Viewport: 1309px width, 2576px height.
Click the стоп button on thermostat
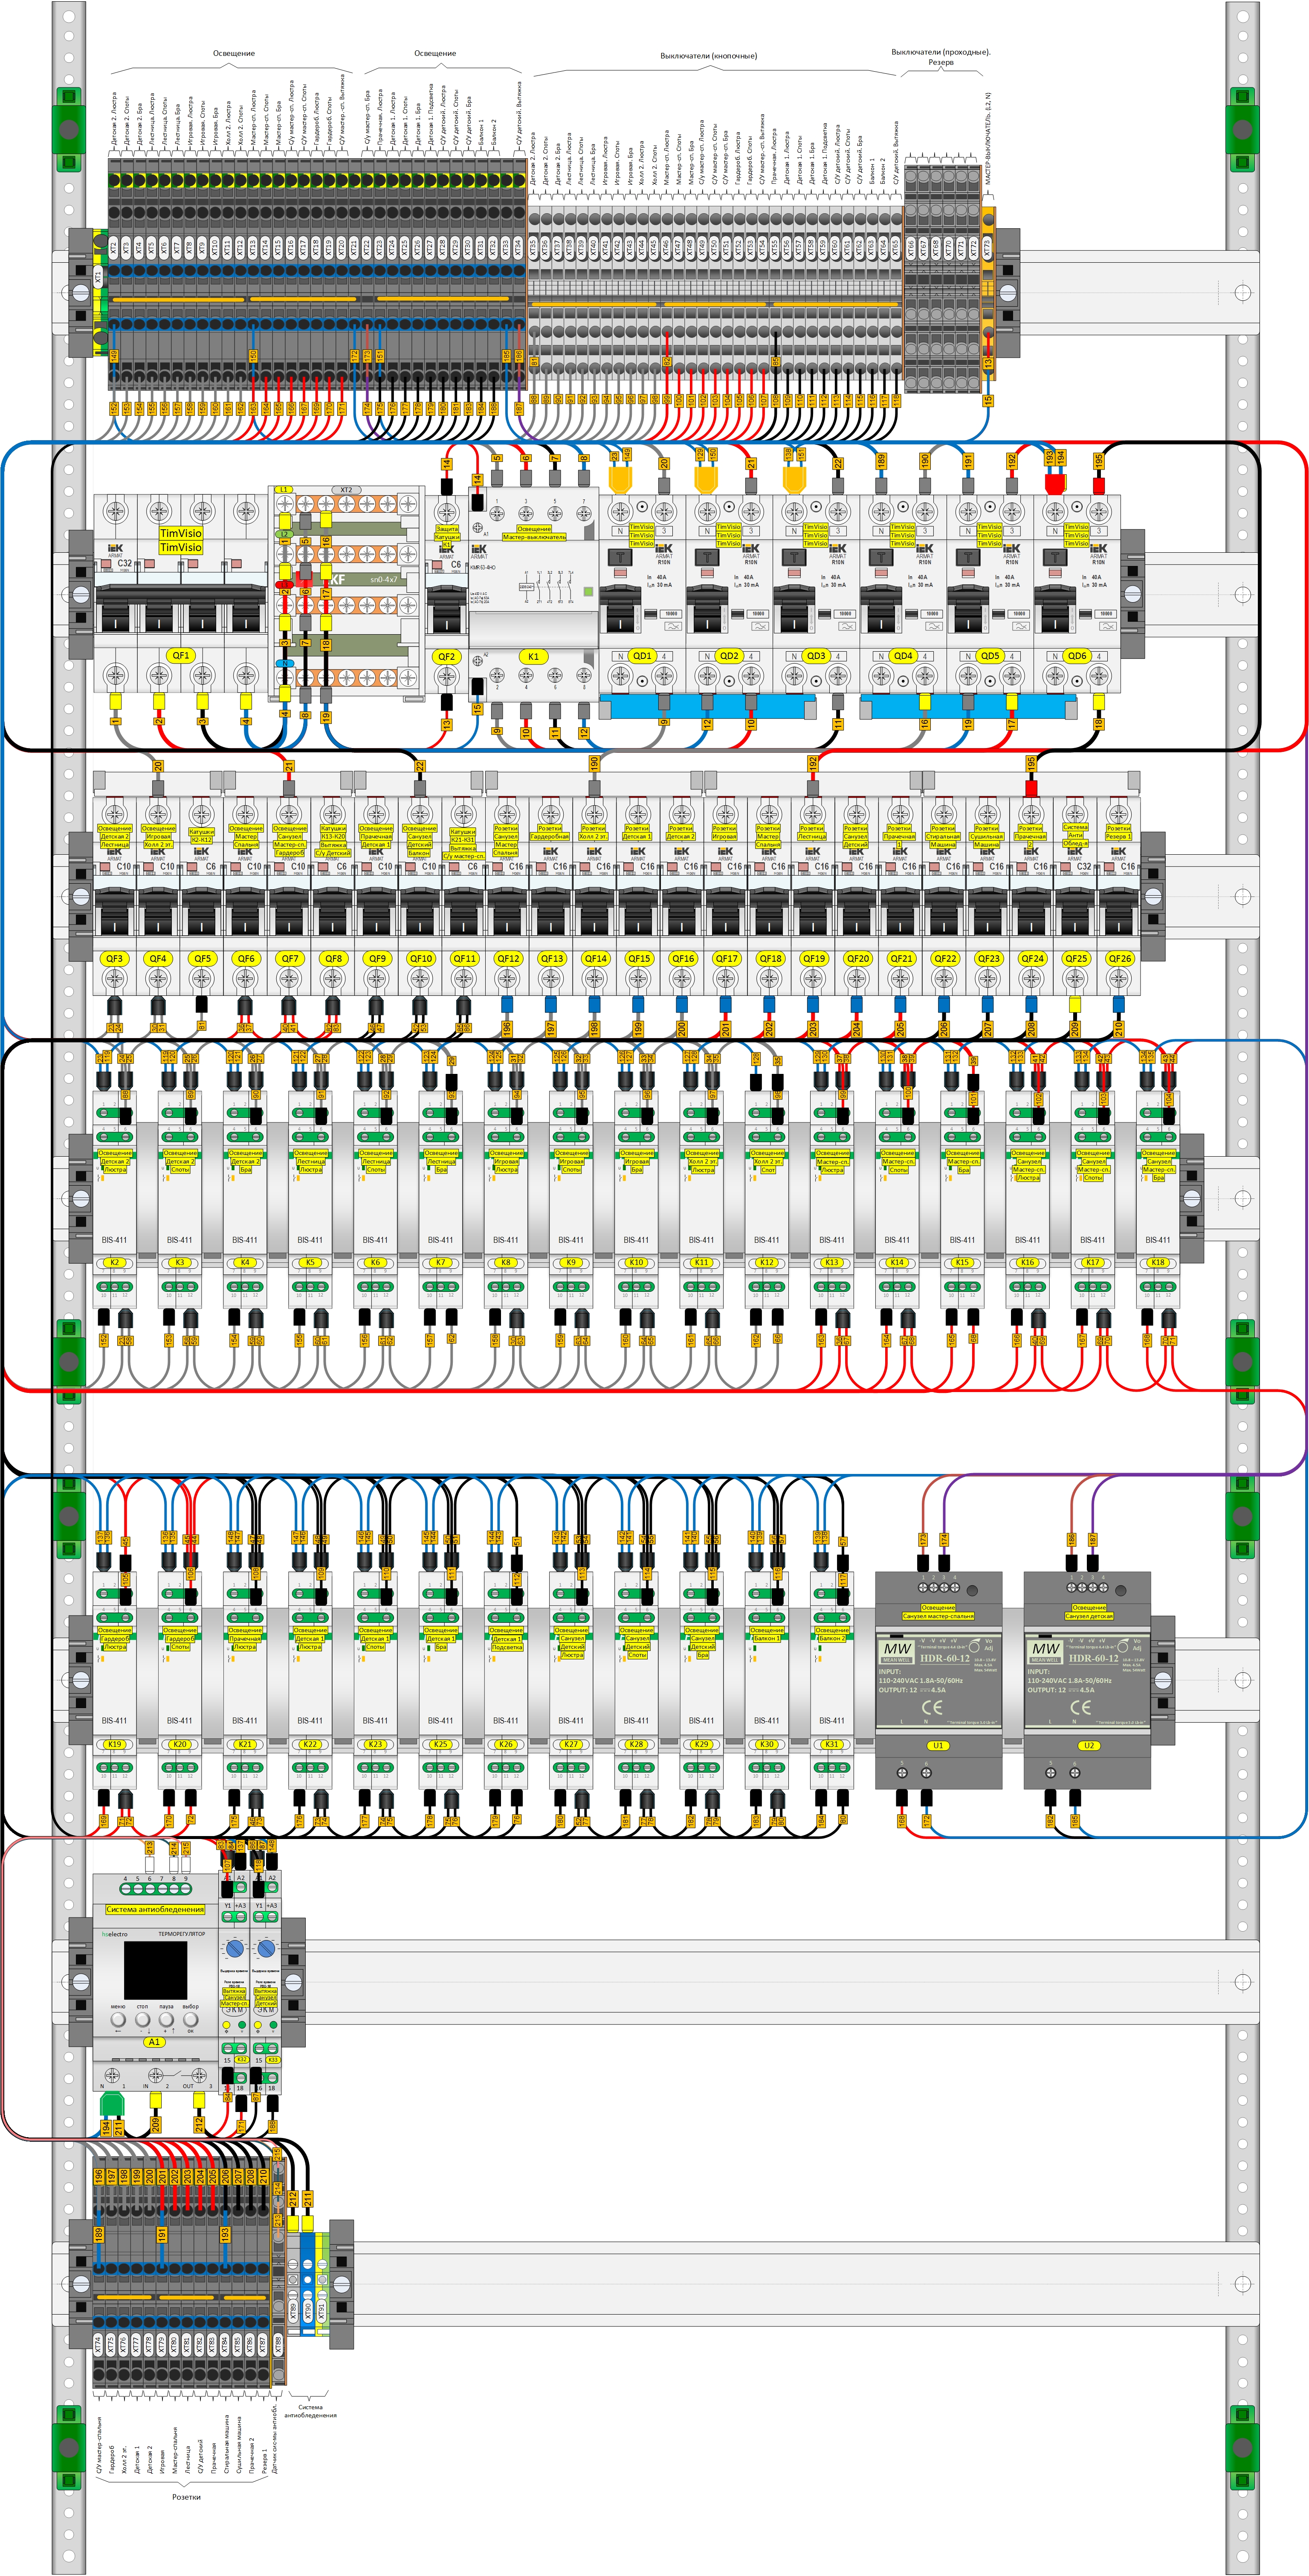point(142,2019)
